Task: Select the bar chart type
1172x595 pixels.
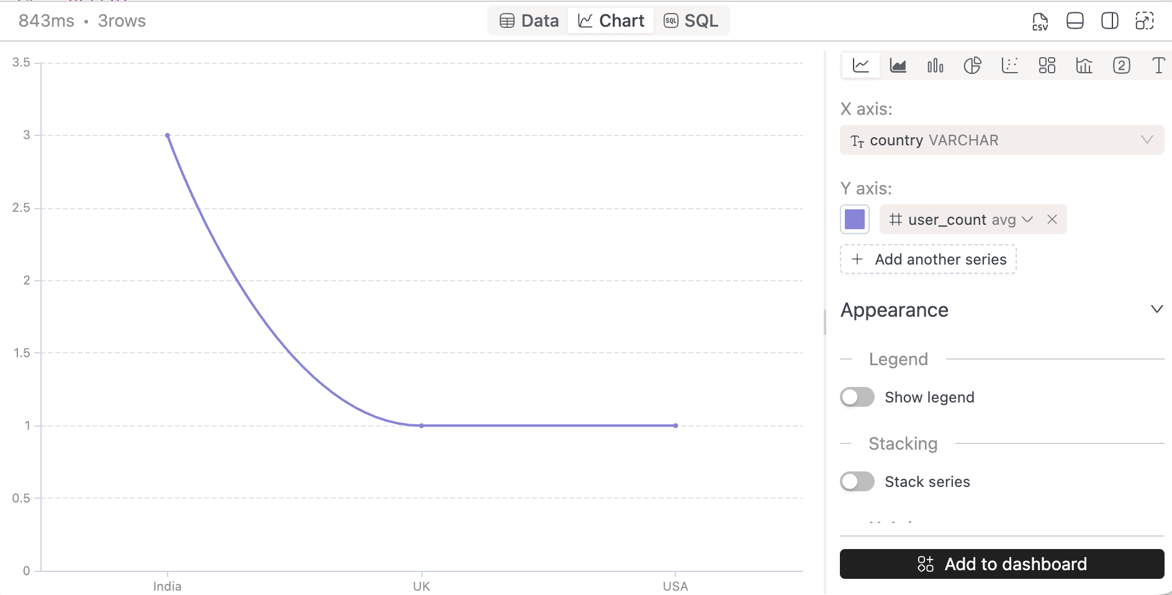Action: tap(935, 66)
